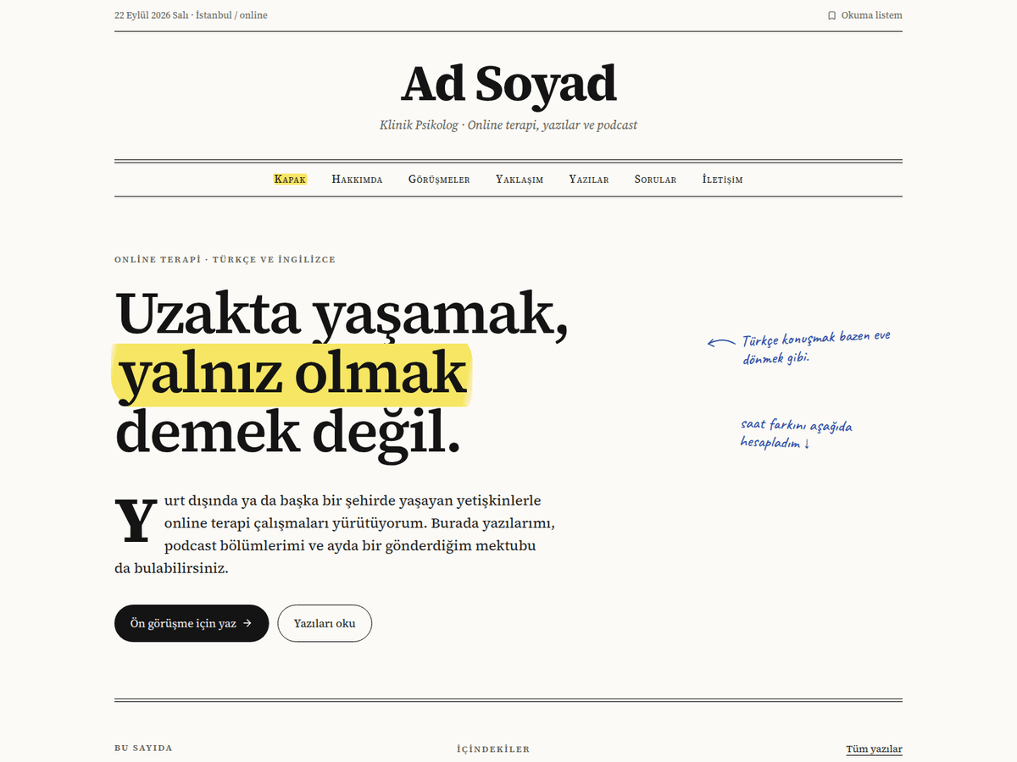
Task: Click the label ONLINE TERAPİ · TÜRKÇE VE İNGİLİZCE
Action: pos(225,259)
